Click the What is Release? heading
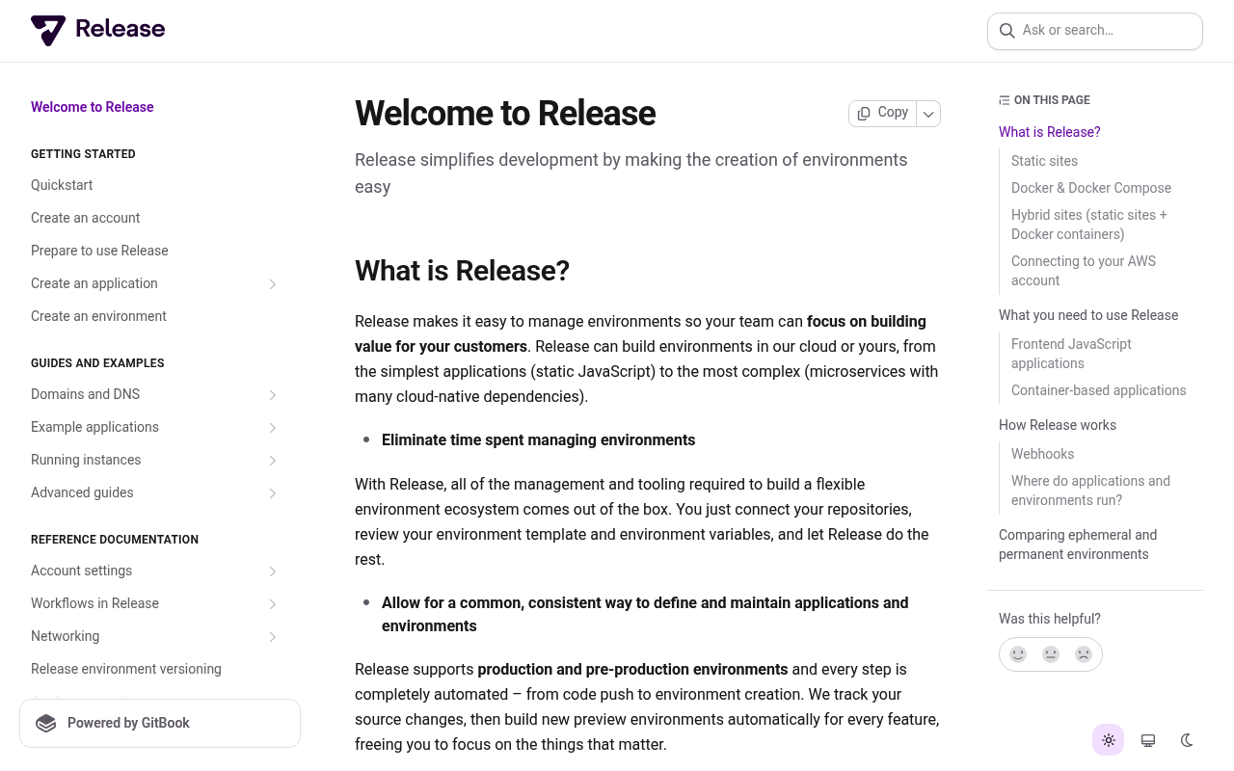The width and height of the screenshot is (1234, 771). (x=462, y=271)
